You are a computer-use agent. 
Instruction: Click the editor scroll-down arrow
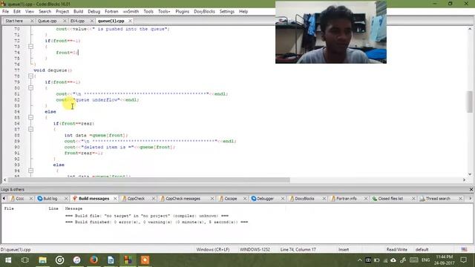470,174
